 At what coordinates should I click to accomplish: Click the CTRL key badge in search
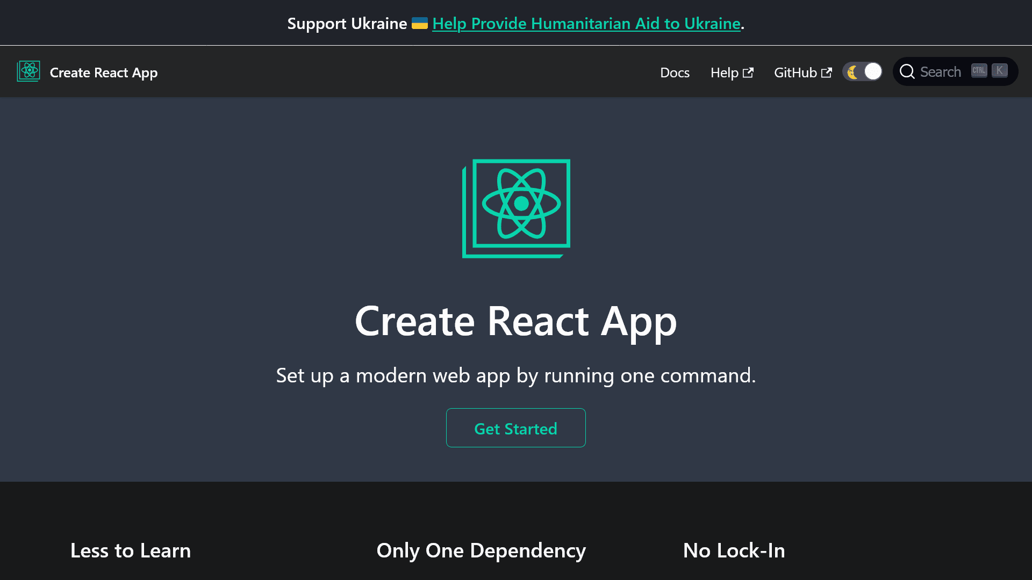979,71
